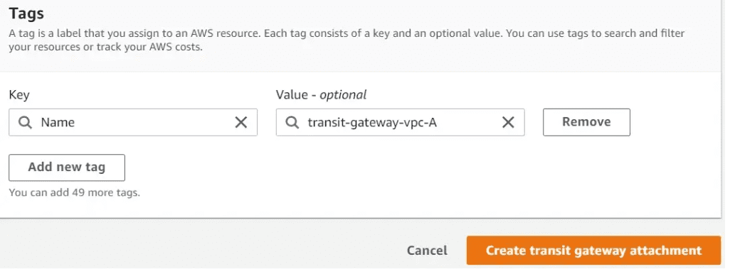The image size is (735, 269).
Task: Focus the Value field with transit-gateway-vpc-A
Action: [401, 123]
